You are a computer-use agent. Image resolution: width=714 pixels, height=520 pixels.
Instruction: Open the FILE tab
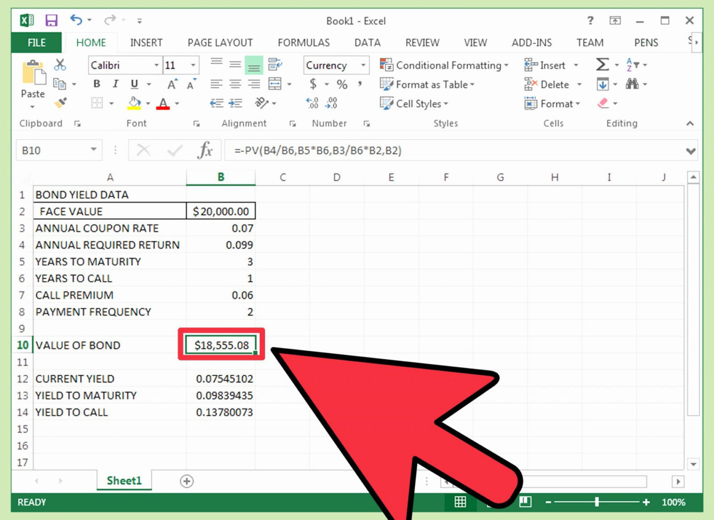36,42
